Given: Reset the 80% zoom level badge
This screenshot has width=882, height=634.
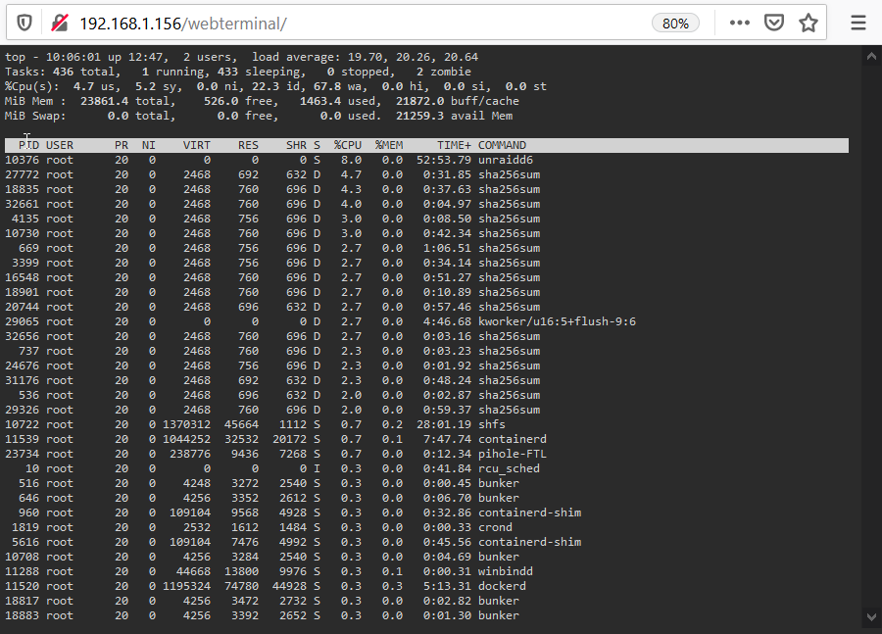Looking at the screenshot, I should [675, 24].
